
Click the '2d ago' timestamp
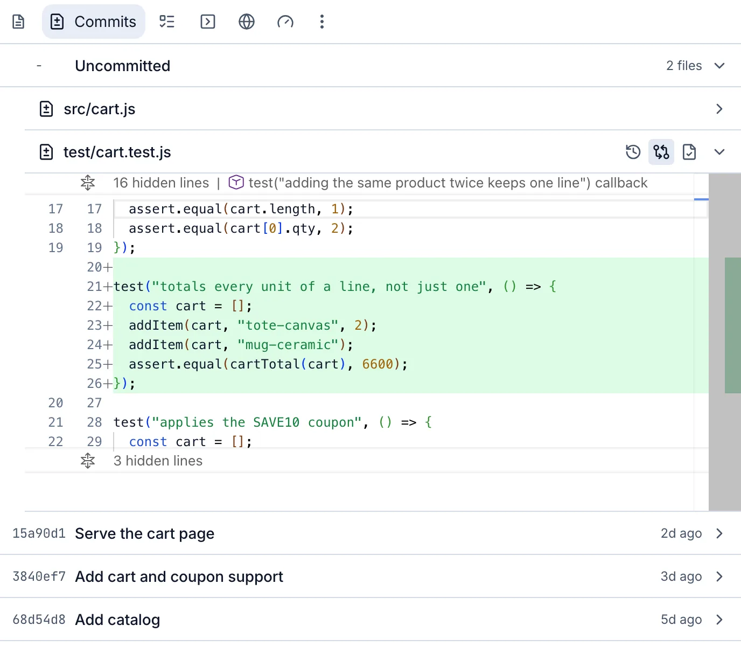(x=681, y=533)
